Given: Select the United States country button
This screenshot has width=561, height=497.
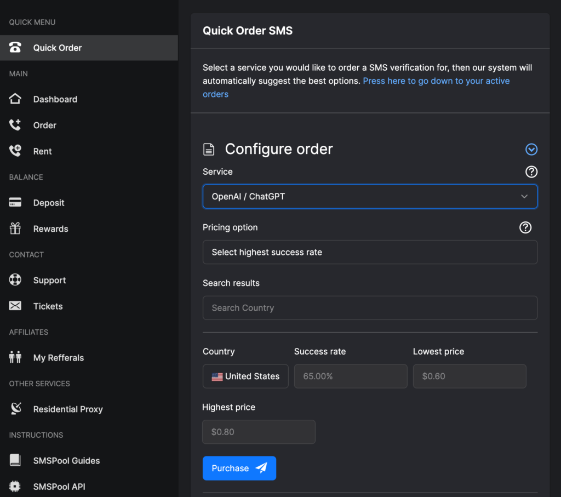Looking at the screenshot, I should [245, 376].
